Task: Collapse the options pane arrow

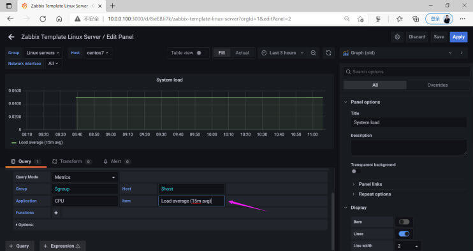Action: tap(462, 53)
